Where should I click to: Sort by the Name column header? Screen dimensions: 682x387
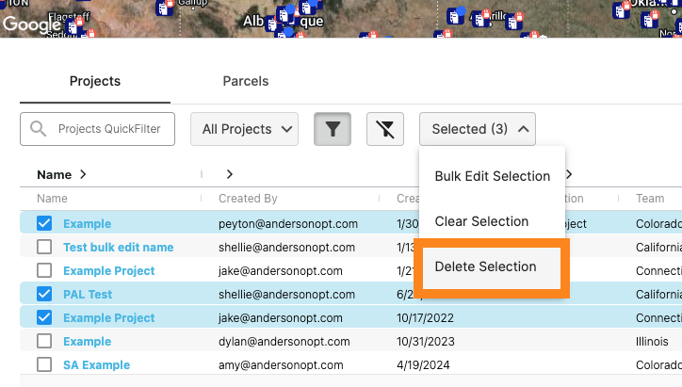click(x=52, y=199)
